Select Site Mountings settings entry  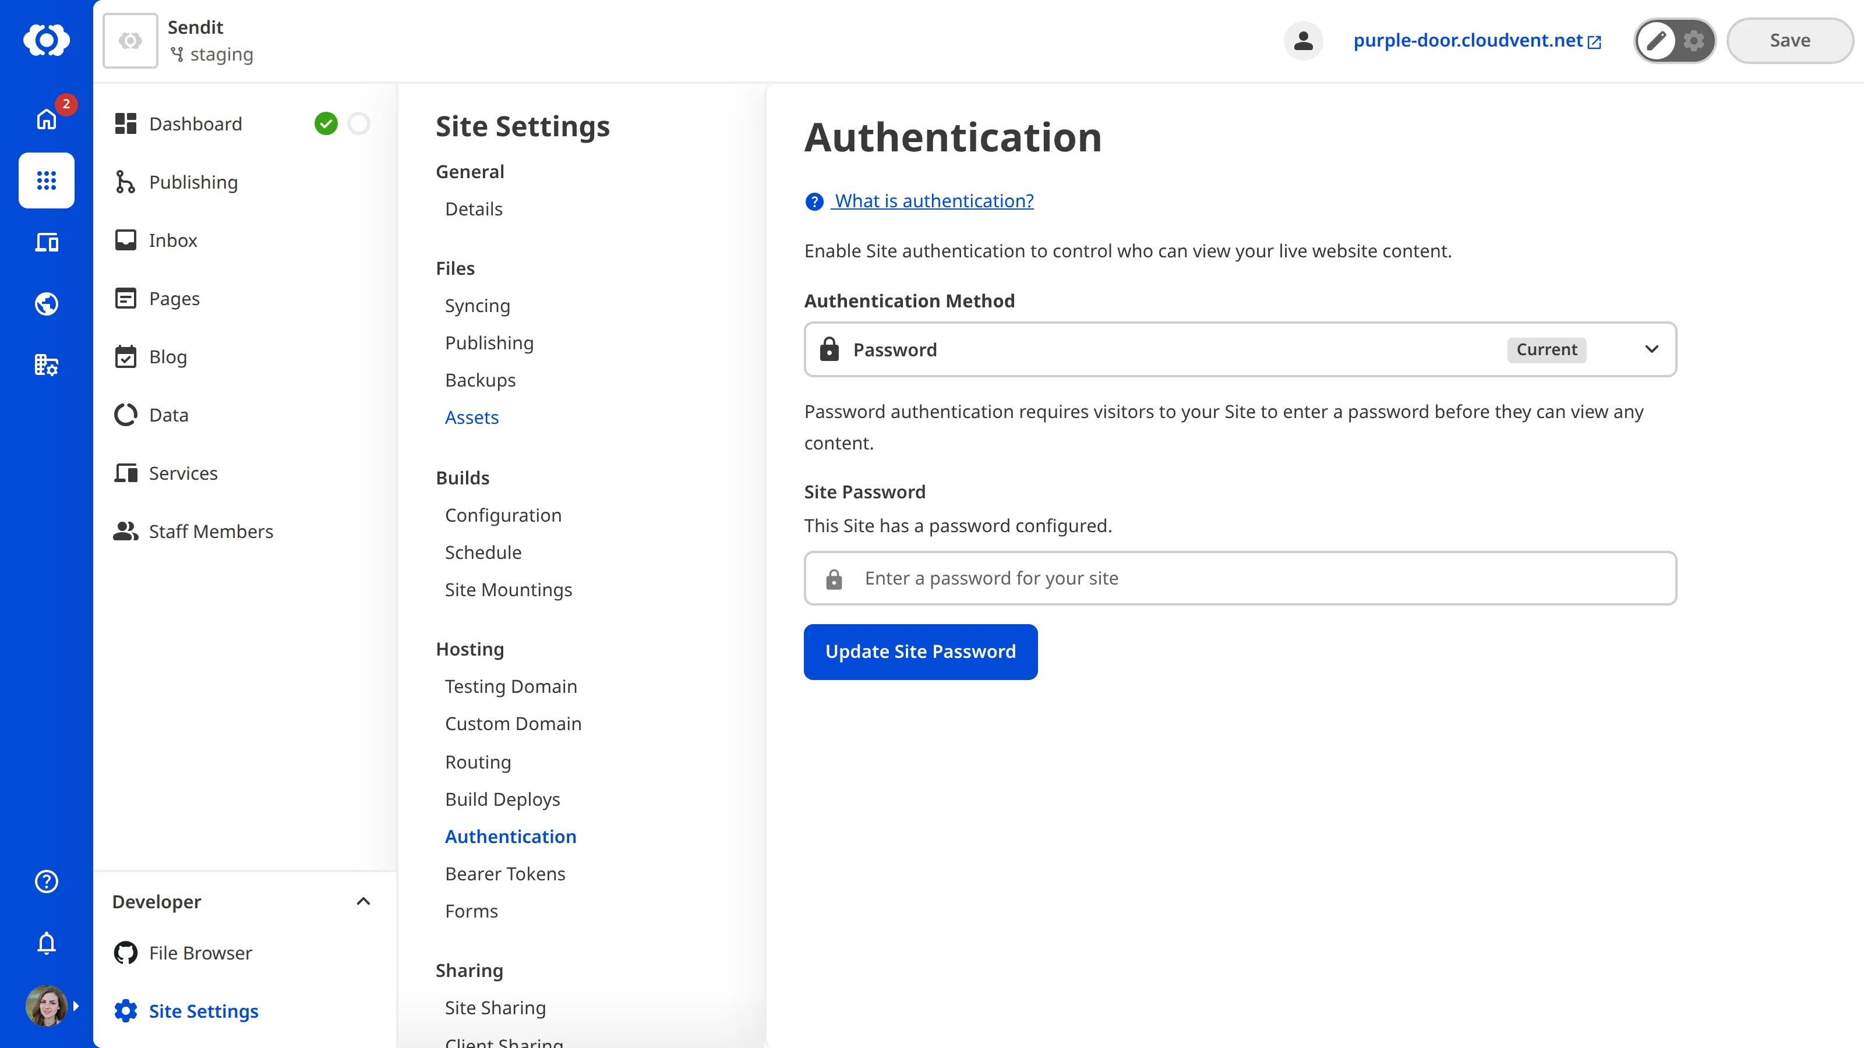(508, 590)
